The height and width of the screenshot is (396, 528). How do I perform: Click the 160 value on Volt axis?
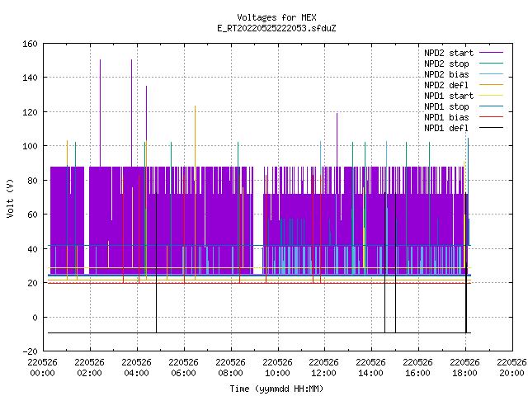tap(30, 44)
